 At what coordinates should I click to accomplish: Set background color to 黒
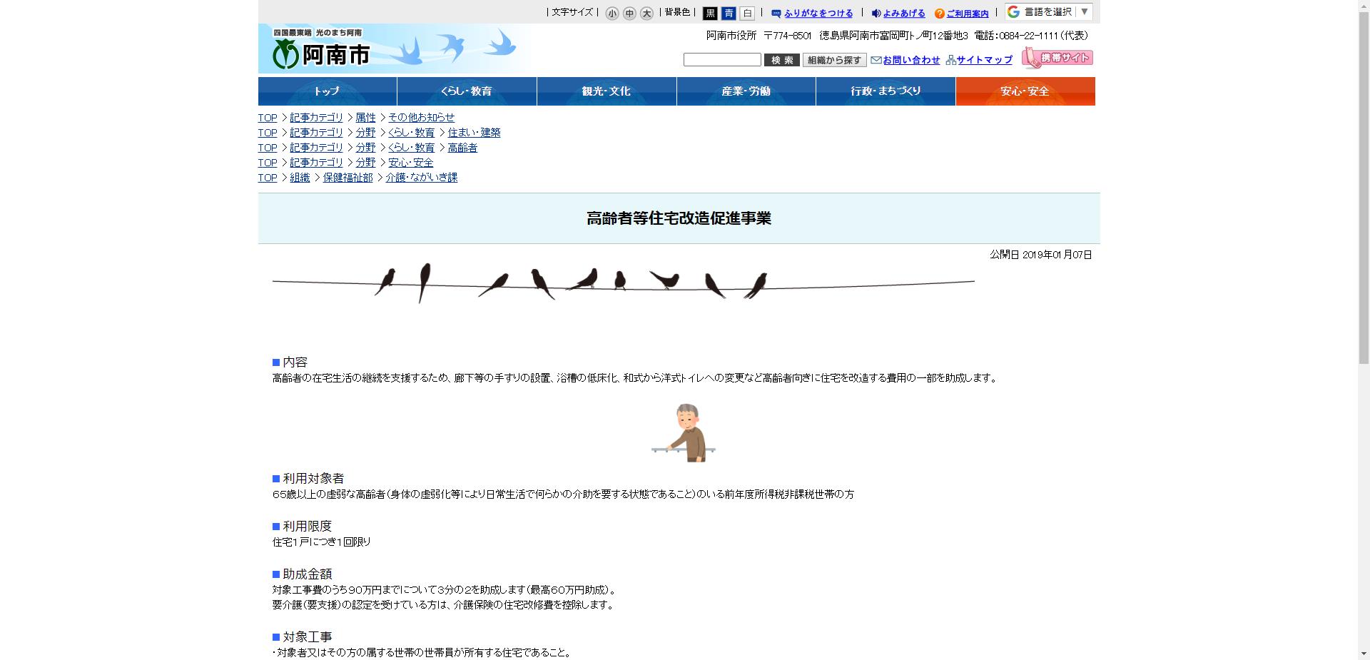[711, 11]
